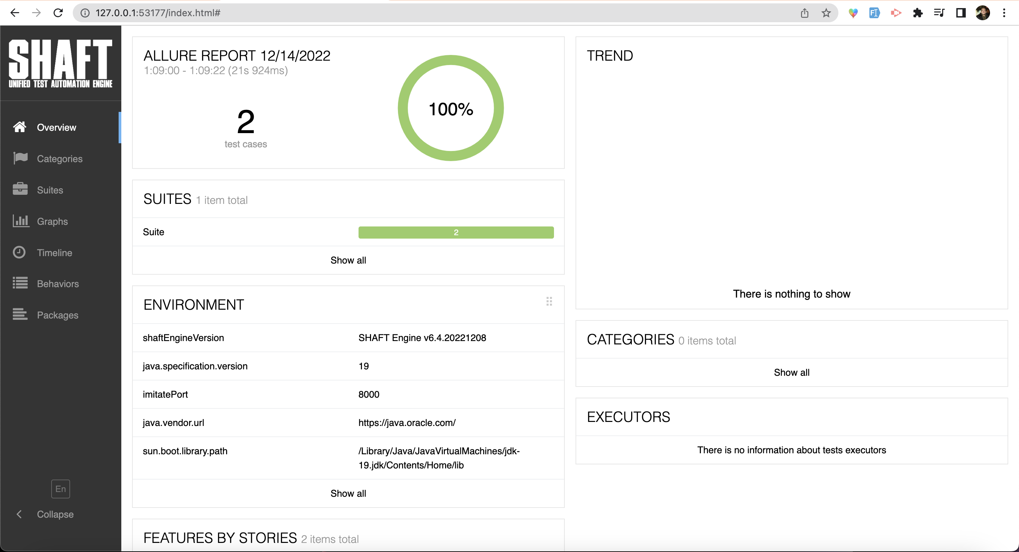Show all in Environment widget
The width and height of the screenshot is (1019, 552).
348,493
